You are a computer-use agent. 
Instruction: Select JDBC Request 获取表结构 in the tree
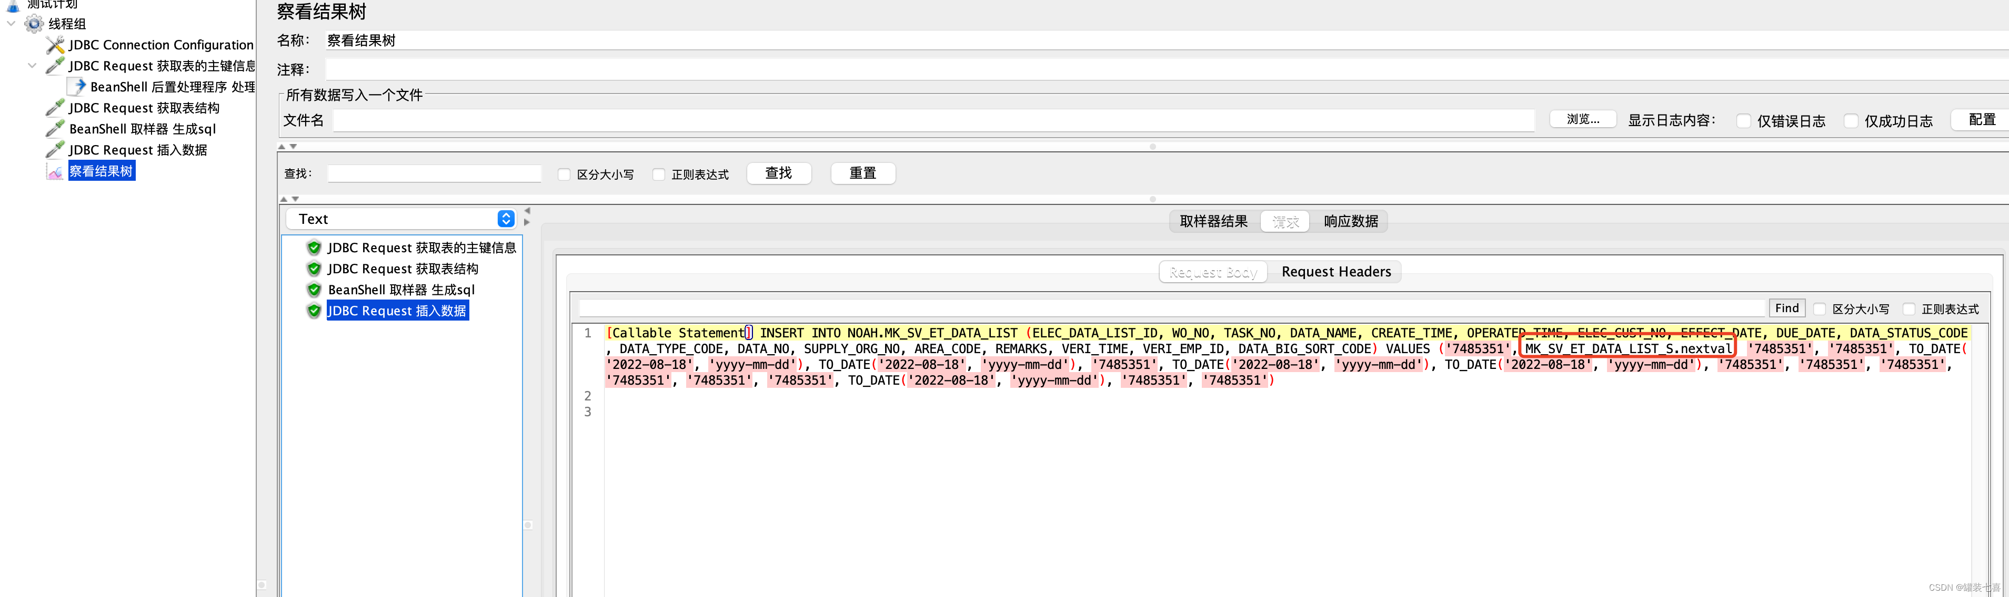coord(144,108)
